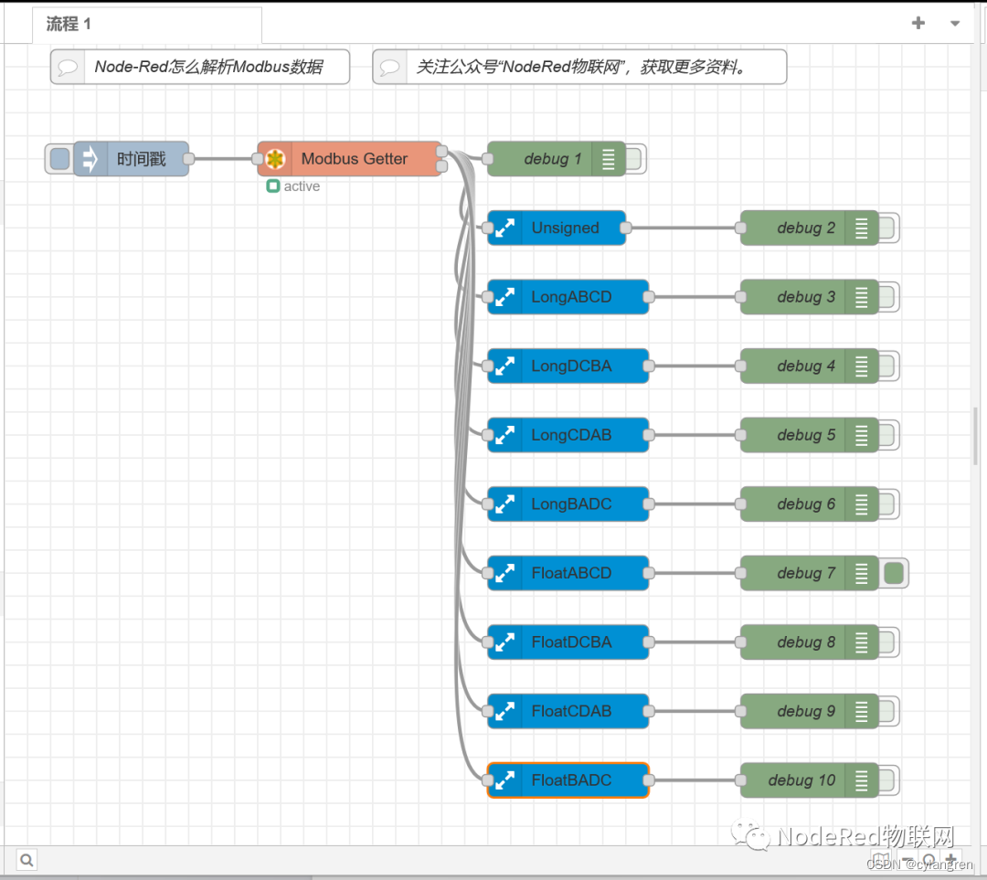Click the search icon in bottom-left corner
The width and height of the screenshot is (987, 880).
(x=26, y=859)
